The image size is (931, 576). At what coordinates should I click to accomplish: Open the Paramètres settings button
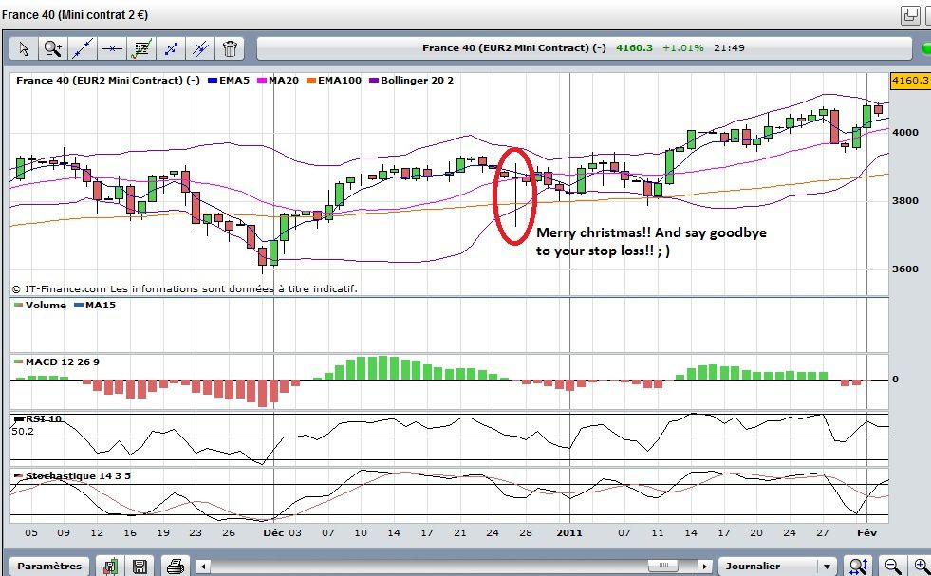pyautogui.click(x=49, y=566)
